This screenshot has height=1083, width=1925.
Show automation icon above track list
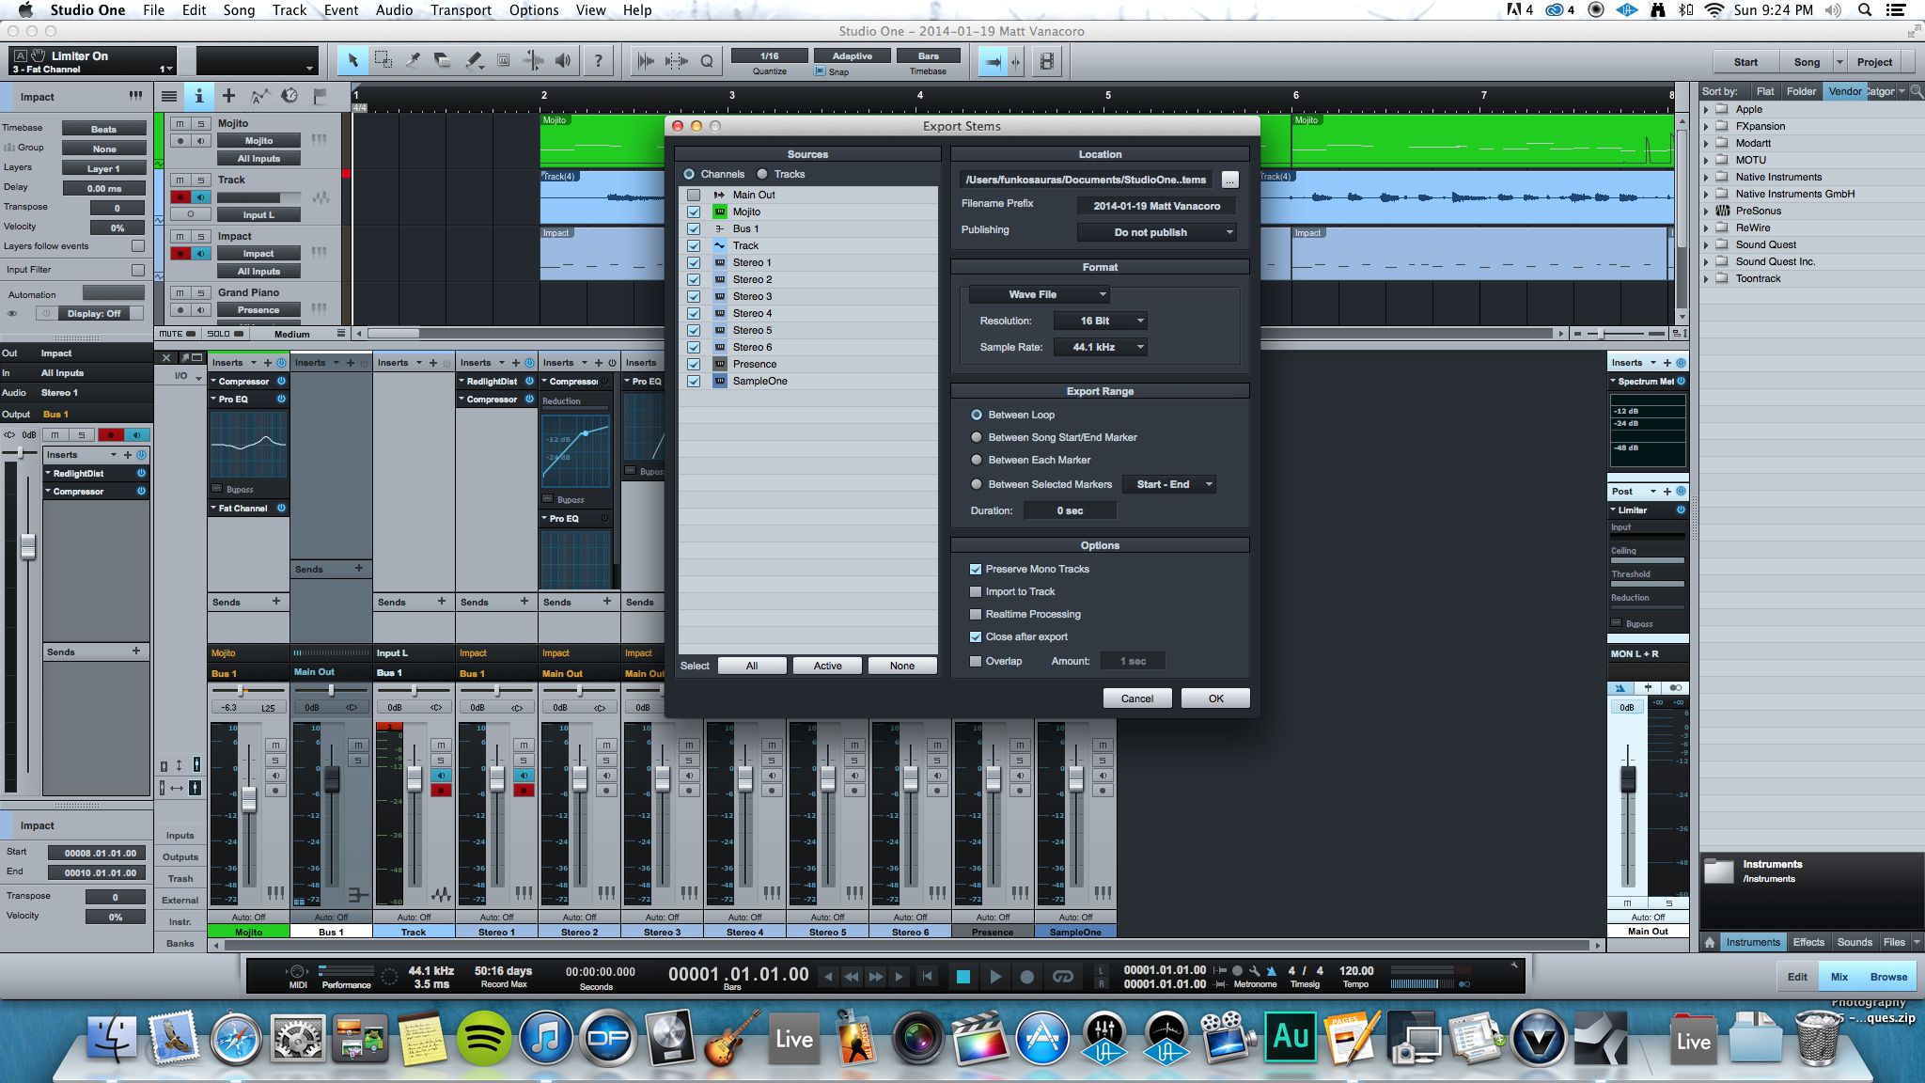click(x=259, y=96)
